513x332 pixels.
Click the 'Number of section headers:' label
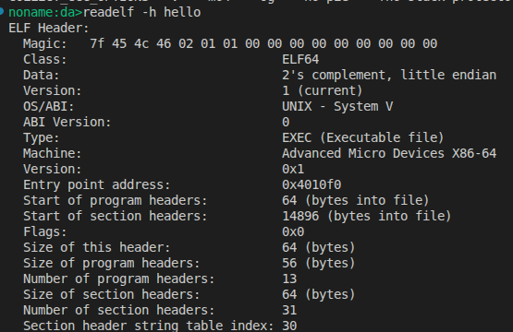point(118,310)
